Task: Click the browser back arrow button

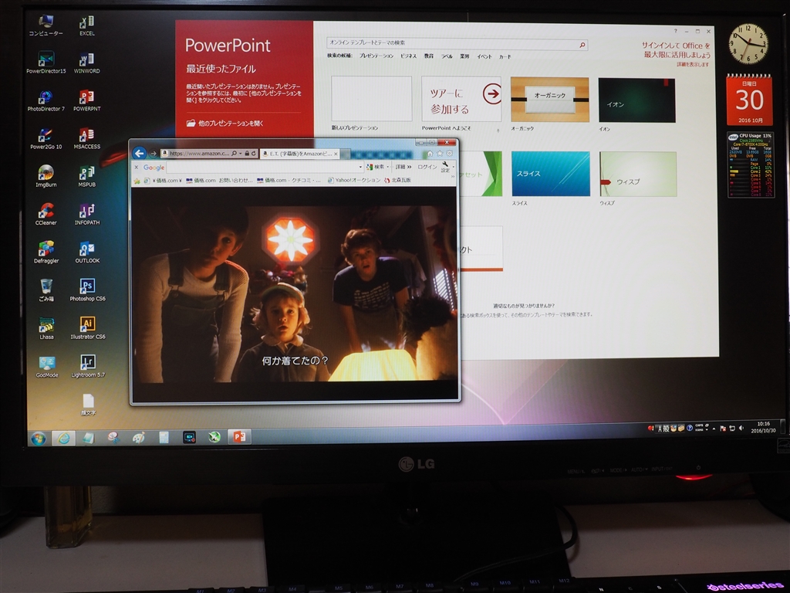Action: (x=140, y=153)
